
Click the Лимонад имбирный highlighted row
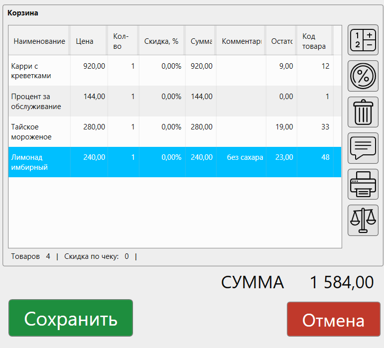click(39, 162)
